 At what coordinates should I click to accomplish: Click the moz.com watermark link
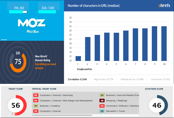pyautogui.click(x=4, y=40)
